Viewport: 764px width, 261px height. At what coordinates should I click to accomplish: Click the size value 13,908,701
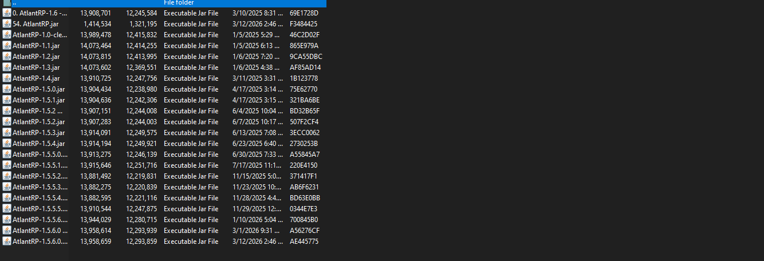coord(96,13)
